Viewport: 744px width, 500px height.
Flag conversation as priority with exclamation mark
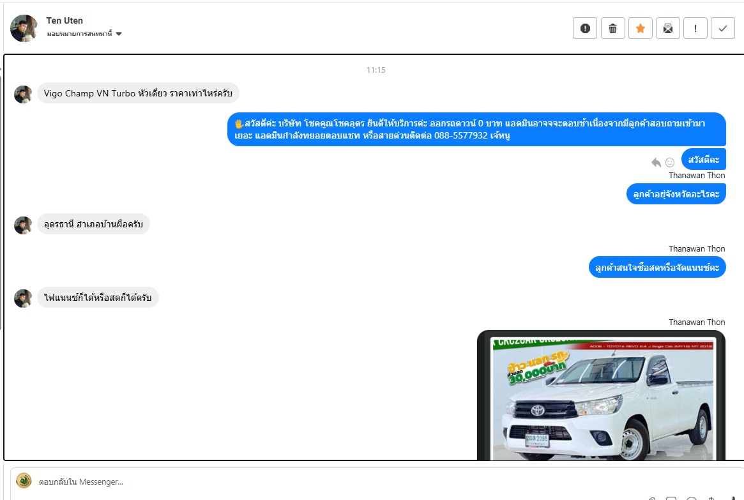point(695,29)
